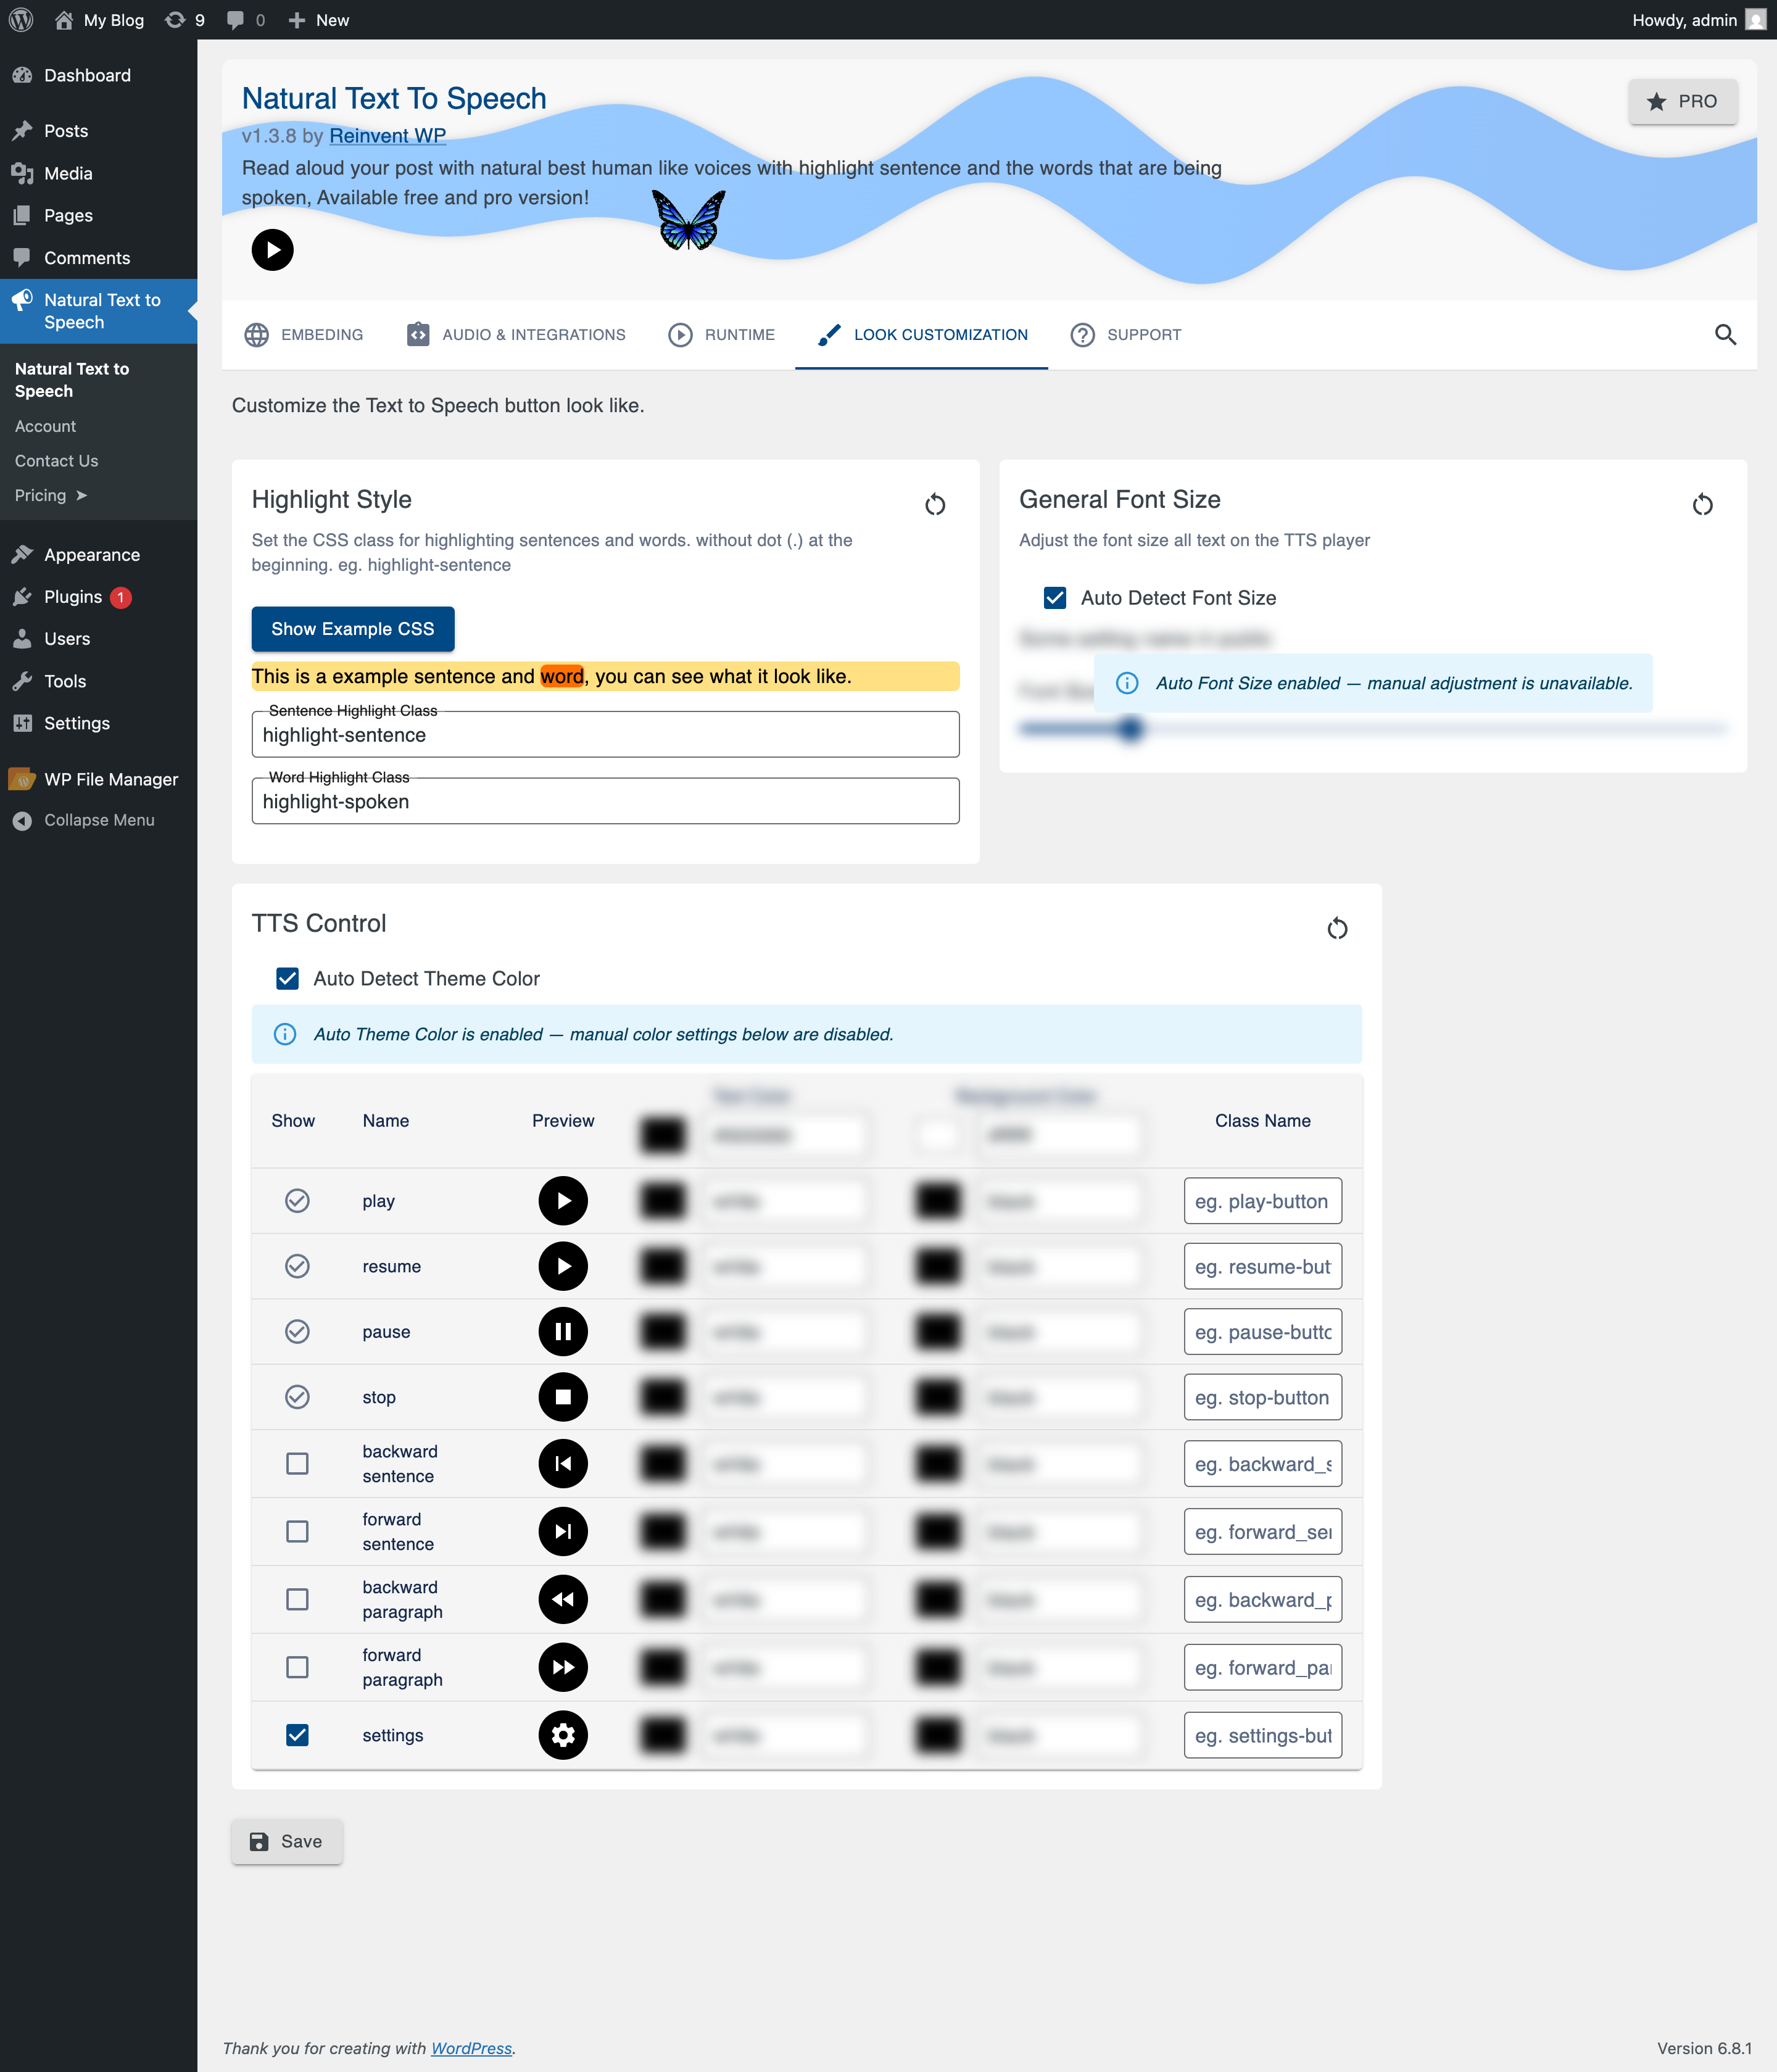1777x2072 pixels.
Task: Select the Look Customization tab
Action: (x=922, y=335)
